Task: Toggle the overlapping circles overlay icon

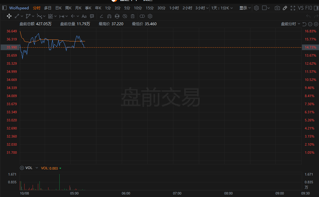Action: click(x=142, y=16)
